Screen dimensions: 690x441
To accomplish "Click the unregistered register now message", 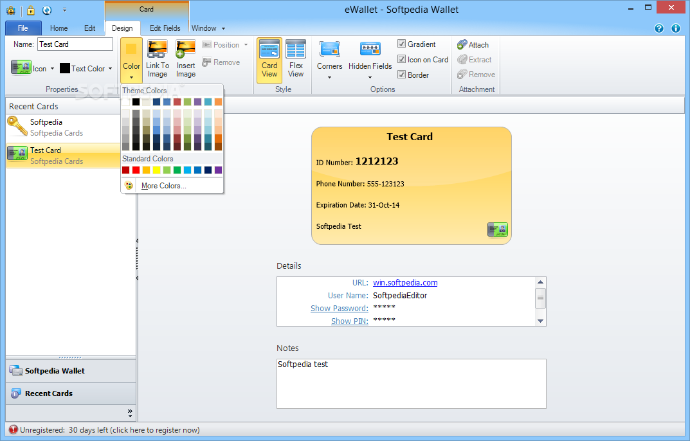I will click(109, 429).
